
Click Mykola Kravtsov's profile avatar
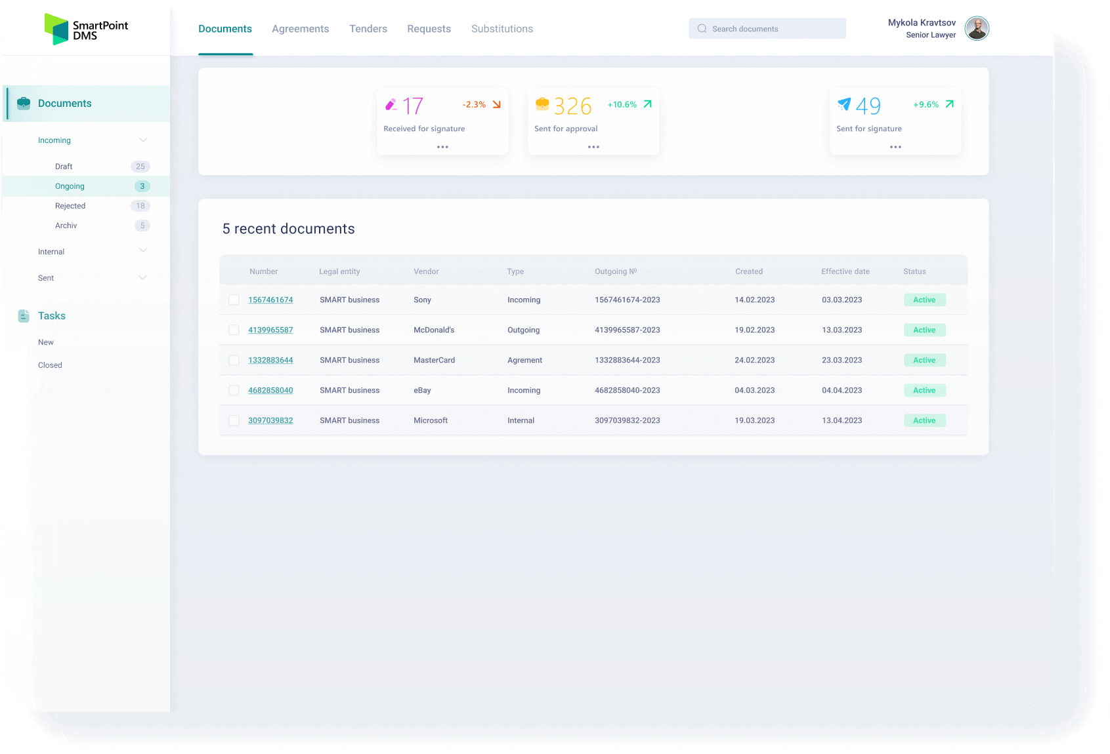[x=977, y=28]
